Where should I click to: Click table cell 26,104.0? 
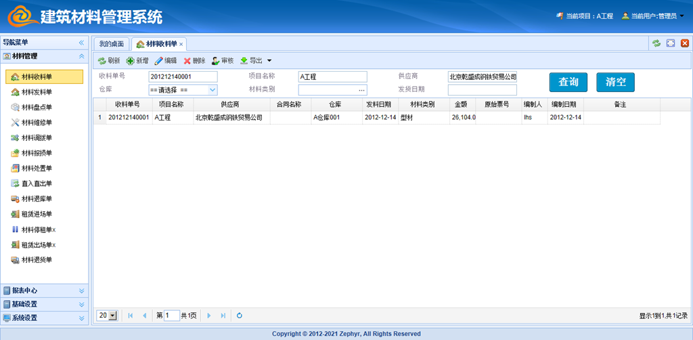click(464, 118)
